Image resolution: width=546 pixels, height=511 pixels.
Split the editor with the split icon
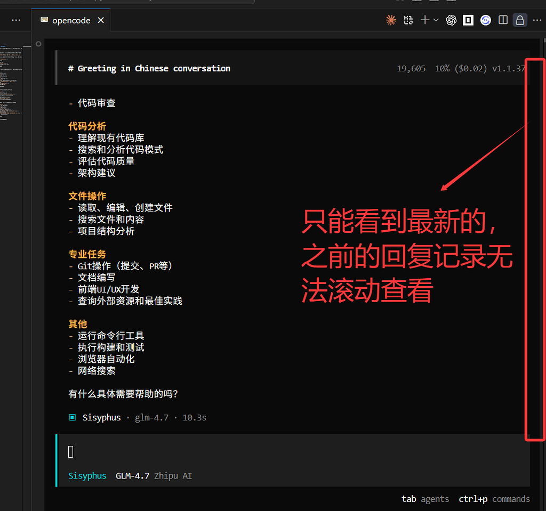[x=503, y=20]
